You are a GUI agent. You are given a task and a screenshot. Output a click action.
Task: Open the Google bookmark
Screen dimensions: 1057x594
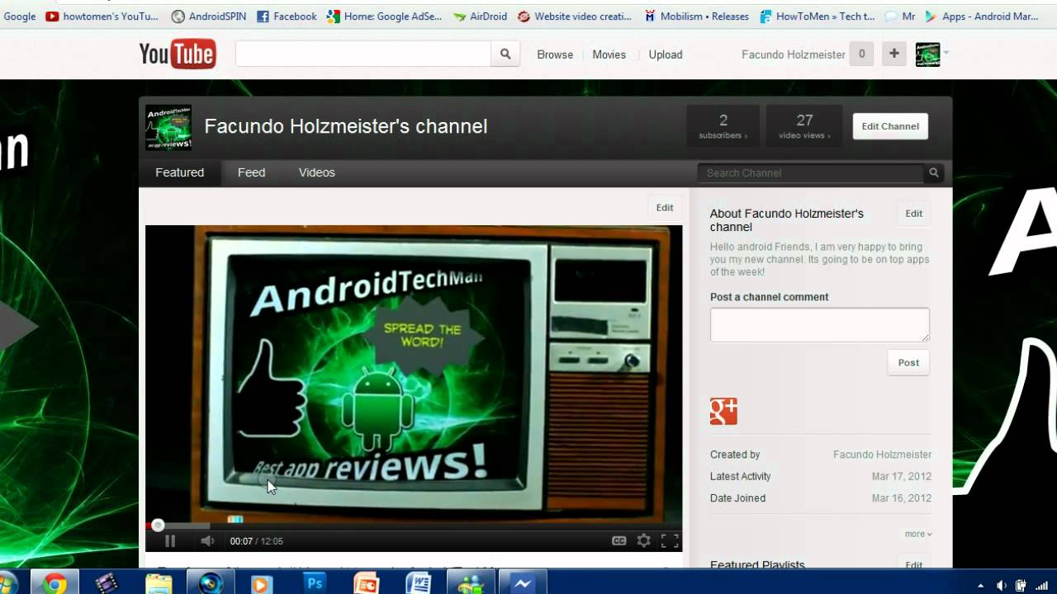click(x=18, y=16)
